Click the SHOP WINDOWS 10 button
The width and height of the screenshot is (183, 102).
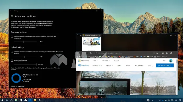point(165,65)
